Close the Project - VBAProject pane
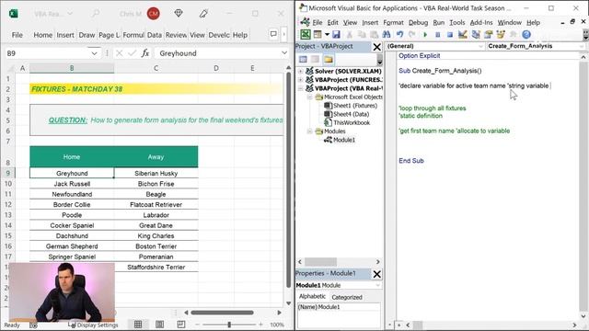 tap(376, 47)
